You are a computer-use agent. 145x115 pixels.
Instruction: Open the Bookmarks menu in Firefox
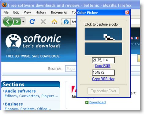tap(59, 13)
